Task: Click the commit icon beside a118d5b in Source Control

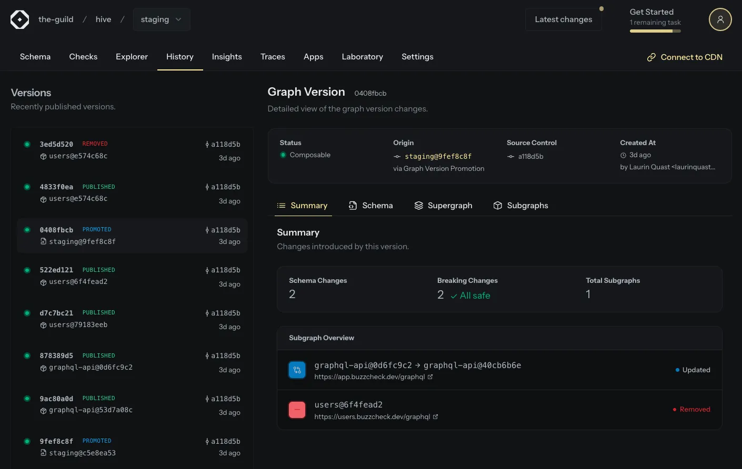Action: (510, 157)
